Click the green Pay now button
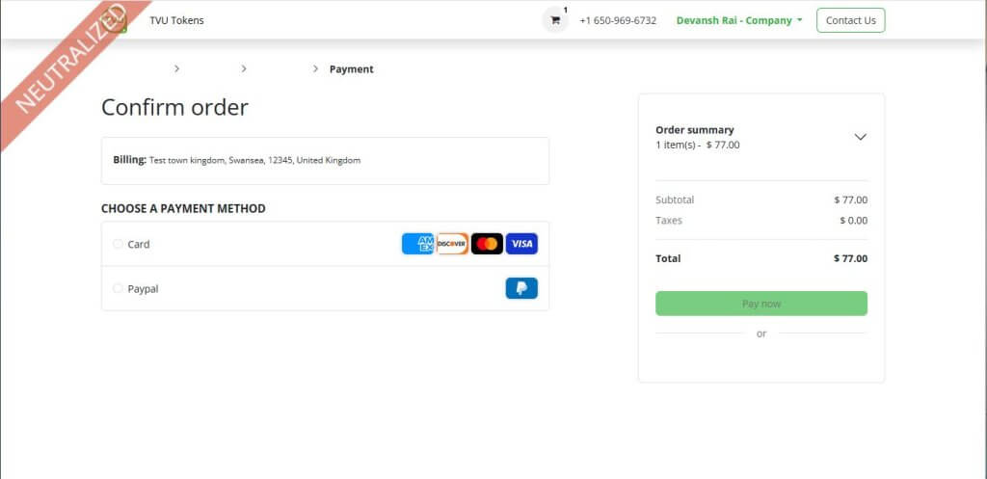 tap(760, 304)
